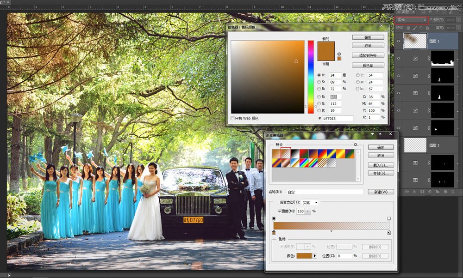
Task: Open the 渐变类型 dropdown showing 实底
Action: pyautogui.click(x=310, y=202)
